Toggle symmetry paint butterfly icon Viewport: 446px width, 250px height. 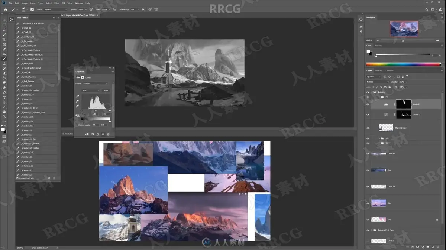[157, 9]
